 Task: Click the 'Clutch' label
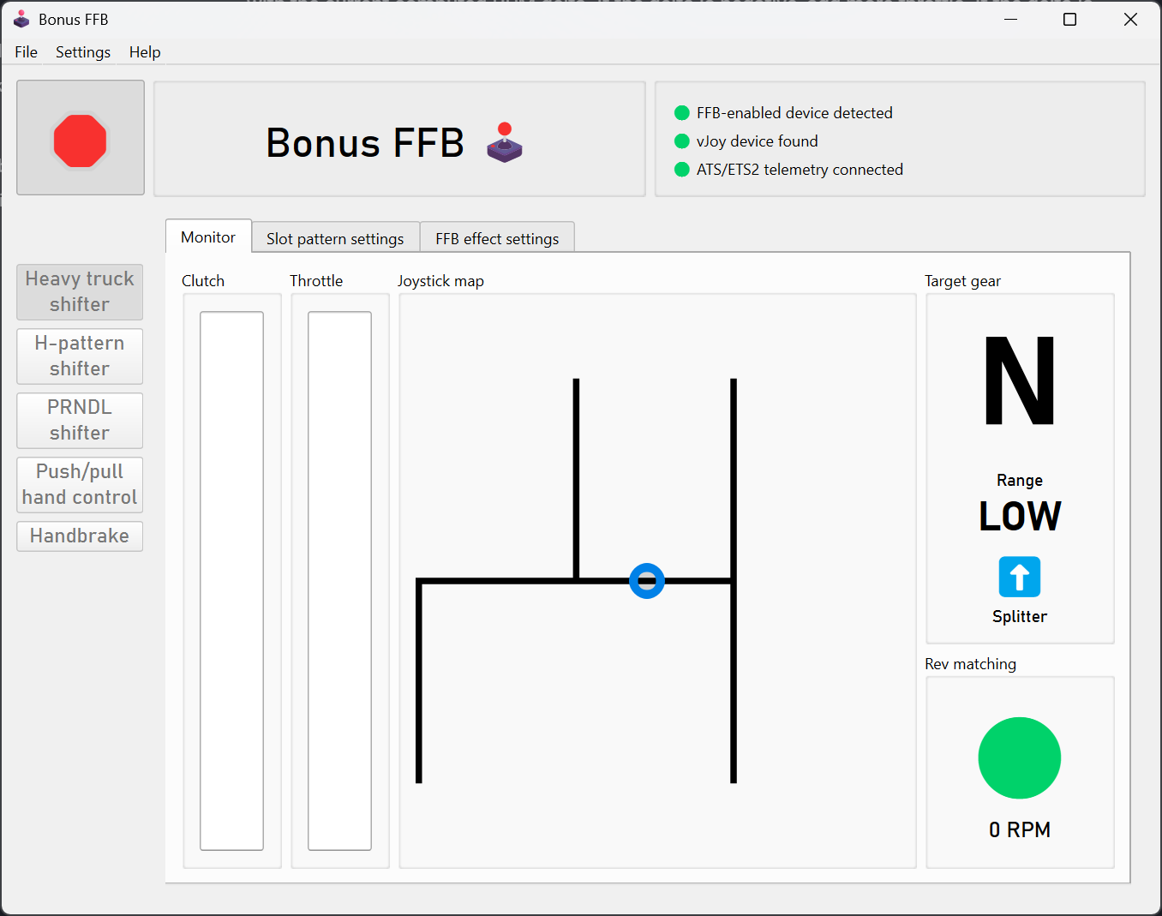point(203,281)
